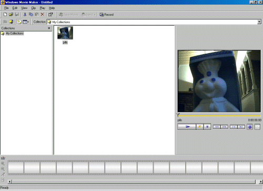Viewport: 263px width, 191px height.
Task: Step to the next frame
Action: click(x=224, y=127)
